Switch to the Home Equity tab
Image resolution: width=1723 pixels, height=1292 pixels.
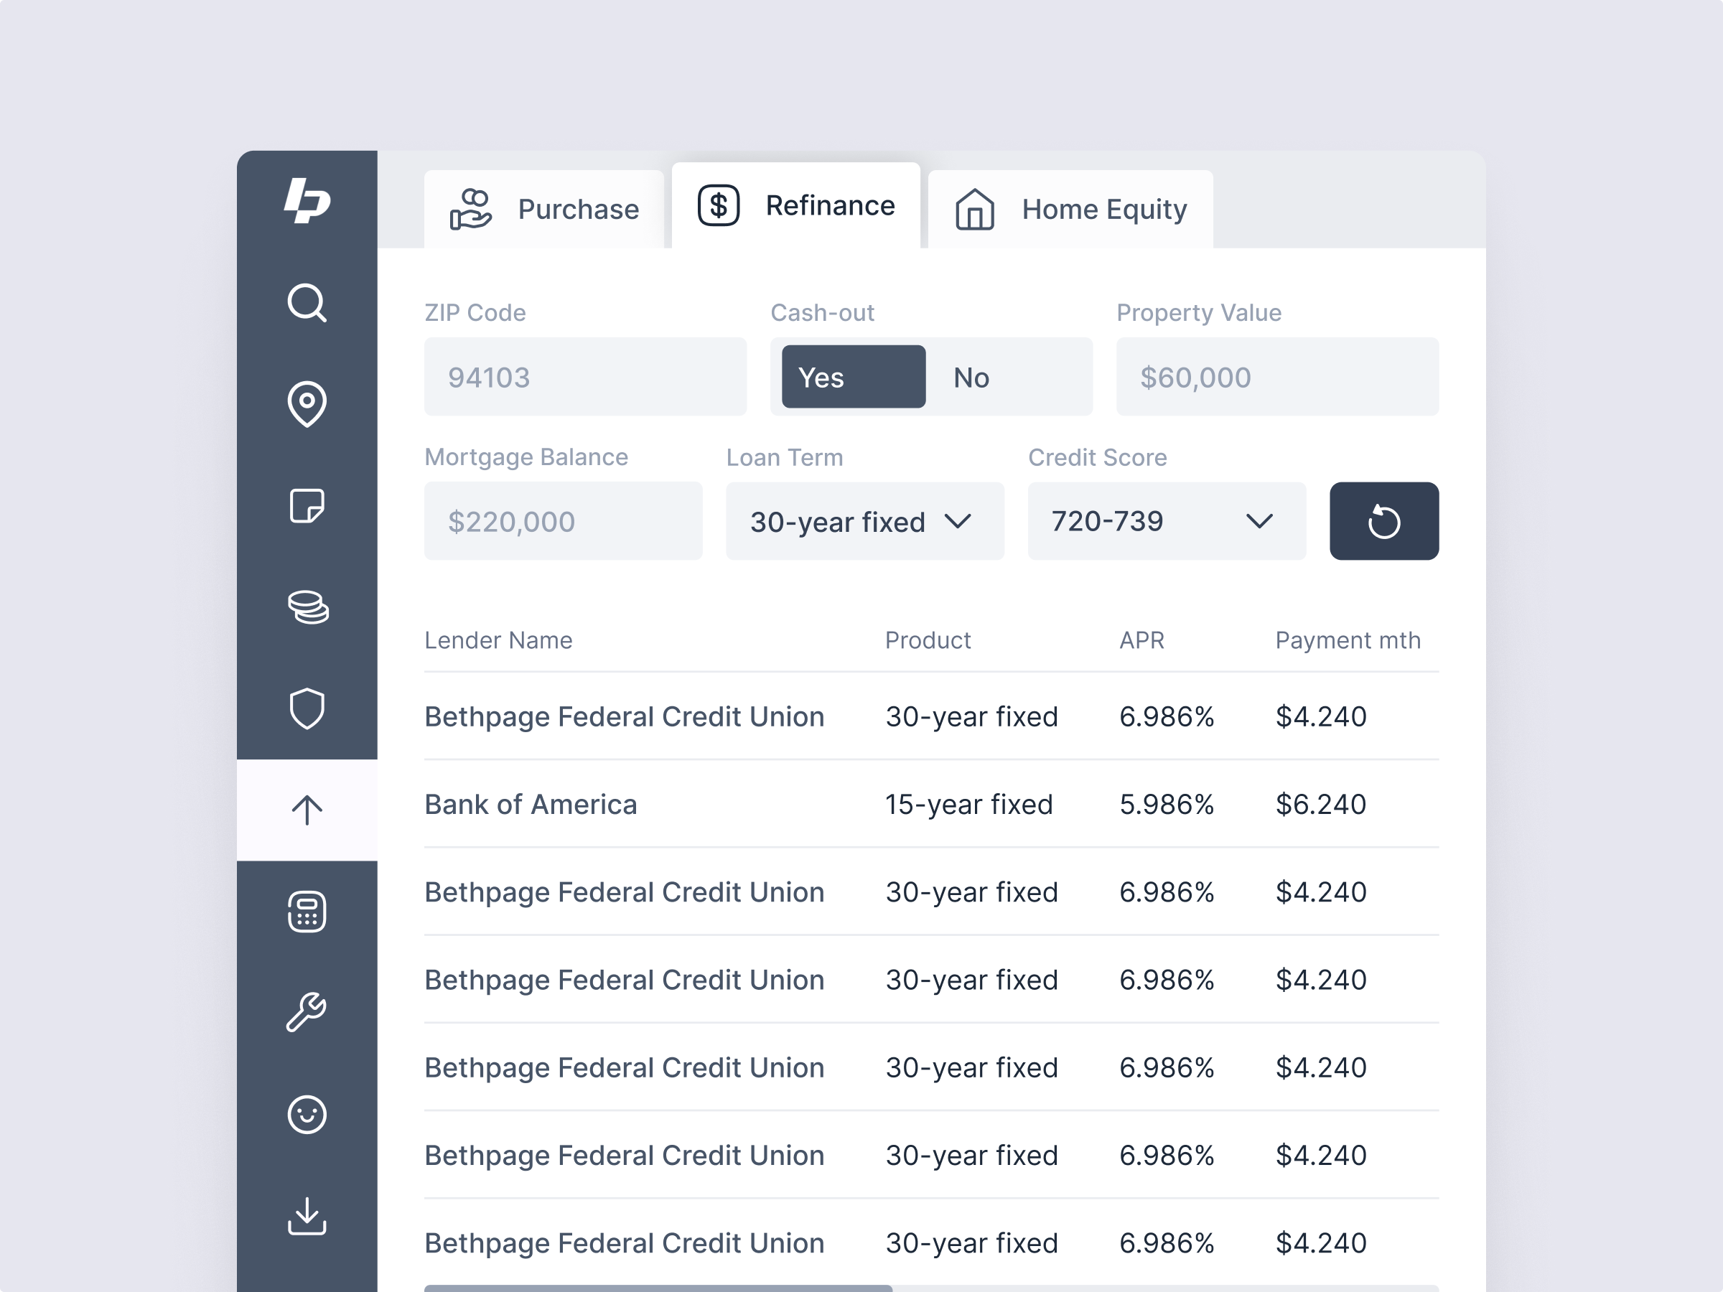tap(1070, 210)
